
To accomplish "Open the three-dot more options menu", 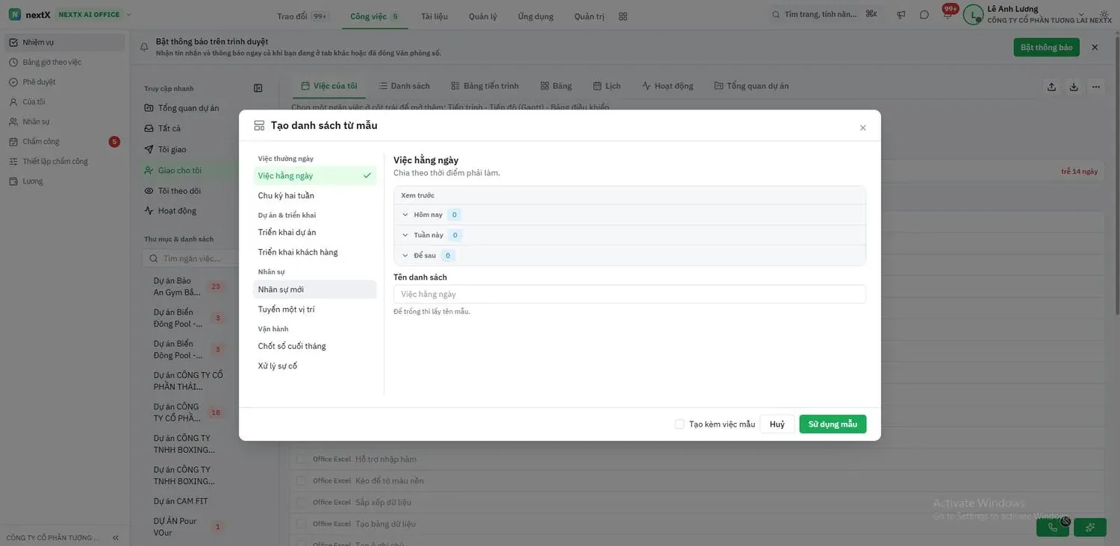I will pos(1096,87).
